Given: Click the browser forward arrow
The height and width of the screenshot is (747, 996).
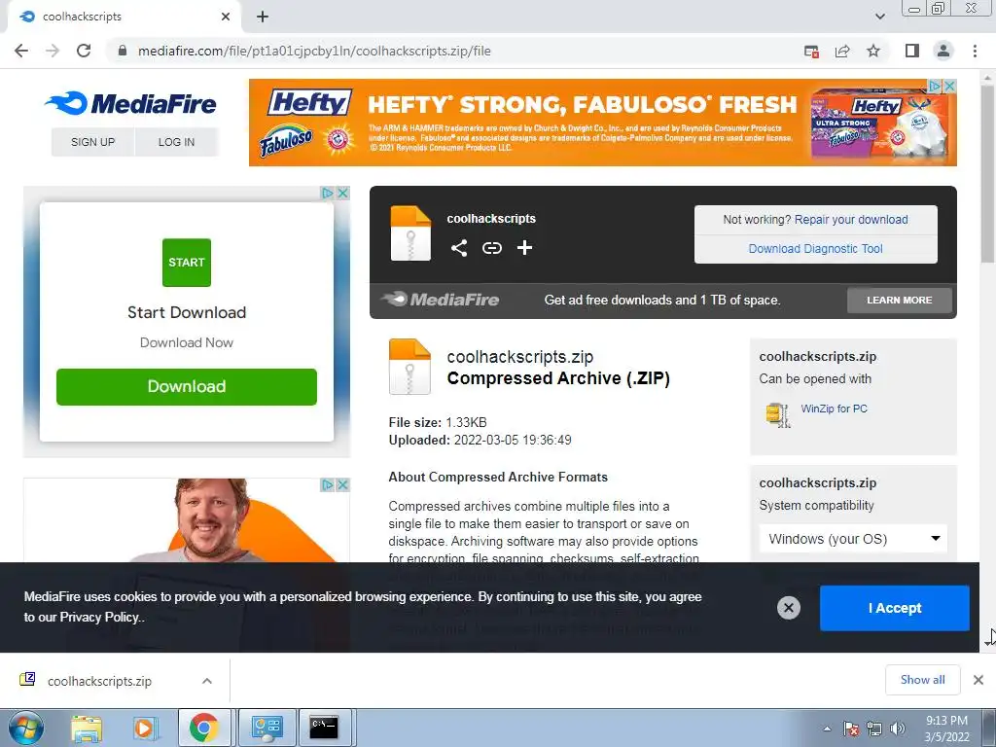Looking at the screenshot, I should 53,51.
